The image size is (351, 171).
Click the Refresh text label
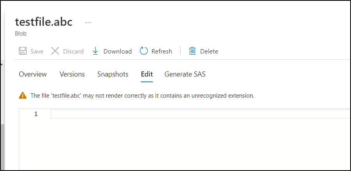click(x=162, y=51)
